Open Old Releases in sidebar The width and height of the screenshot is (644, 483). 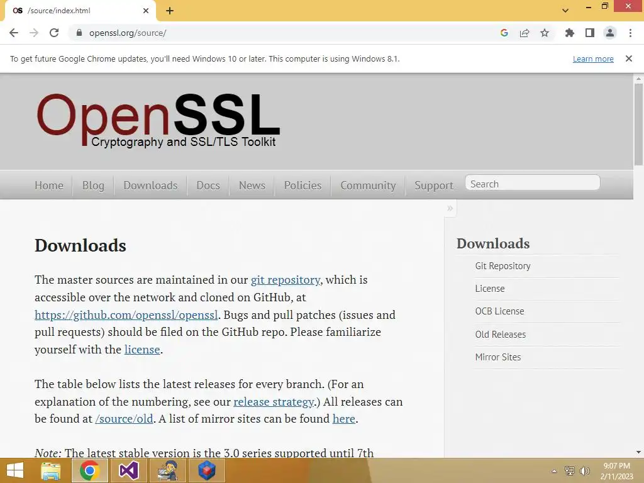click(x=500, y=335)
